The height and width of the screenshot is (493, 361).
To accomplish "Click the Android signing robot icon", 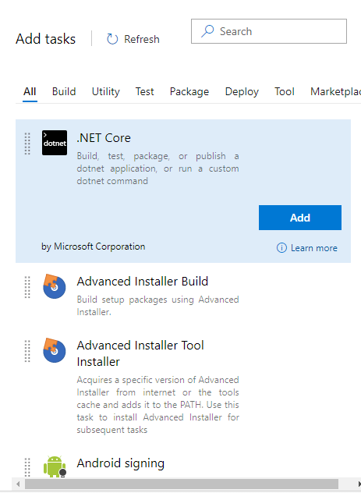I will click(x=55, y=466).
